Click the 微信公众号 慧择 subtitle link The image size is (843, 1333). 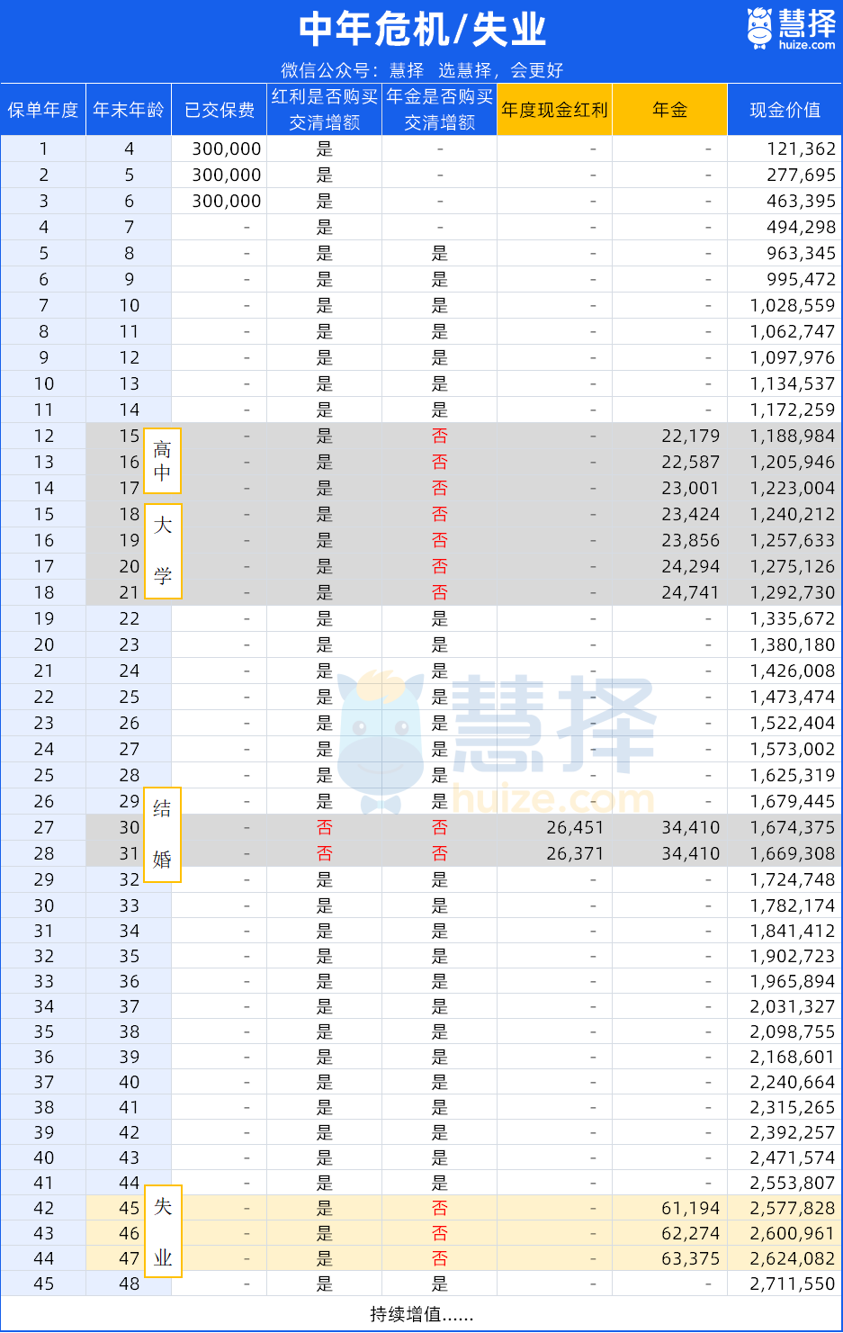coord(421,69)
